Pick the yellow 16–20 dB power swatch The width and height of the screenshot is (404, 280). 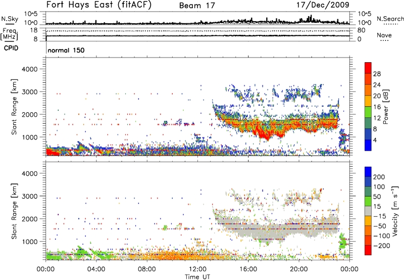tap(368, 101)
